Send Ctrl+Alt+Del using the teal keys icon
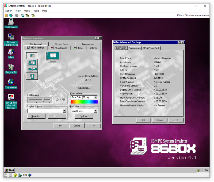Screen dimensions: 214x182 22,15
